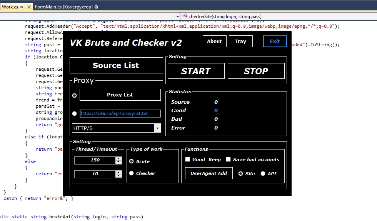Expand the HTTP/S proxy type combo box

(x=157, y=128)
